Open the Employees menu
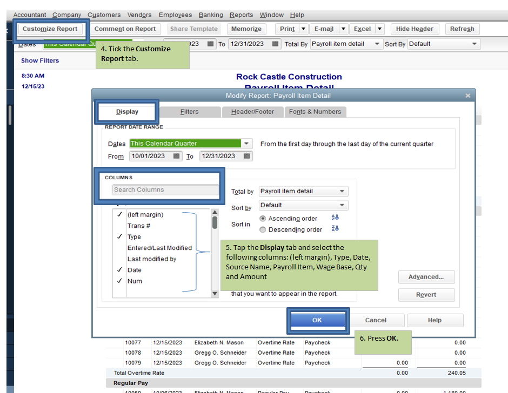This screenshot has width=508, height=393. pos(175,15)
